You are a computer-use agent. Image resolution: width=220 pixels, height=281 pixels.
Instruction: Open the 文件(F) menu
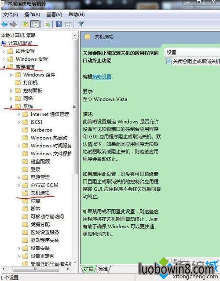click(x=11, y=15)
